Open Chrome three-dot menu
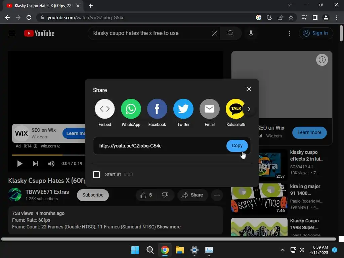Screen dimensions: 344x258 click(x=337, y=17)
